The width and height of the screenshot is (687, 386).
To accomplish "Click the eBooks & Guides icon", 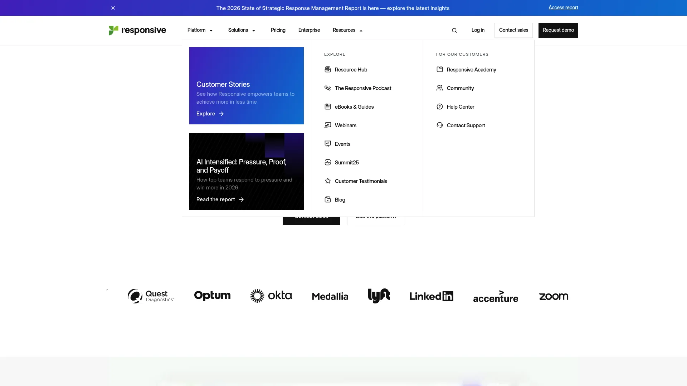I will point(328,107).
